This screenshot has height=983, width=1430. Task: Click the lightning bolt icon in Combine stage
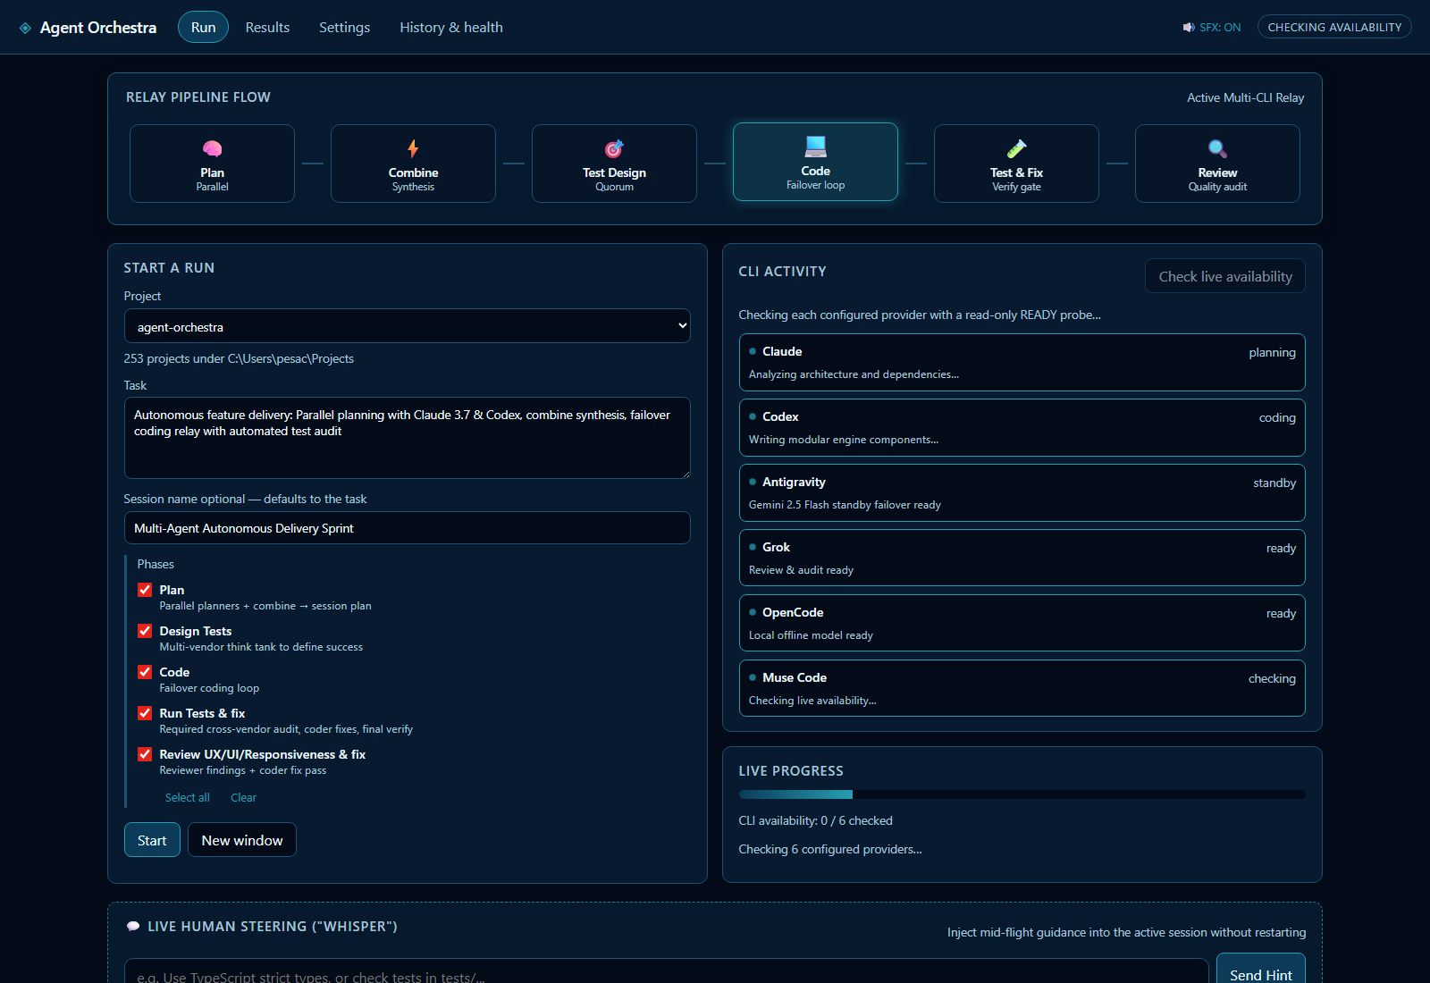(x=413, y=148)
